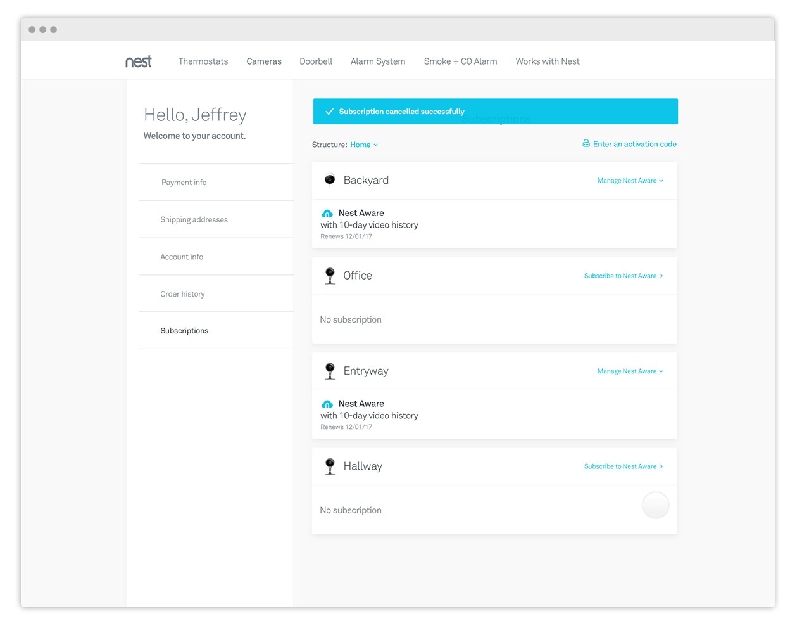790x630 pixels.
Task: Expand Manage Nest Aware for Backyard
Action: point(630,181)
